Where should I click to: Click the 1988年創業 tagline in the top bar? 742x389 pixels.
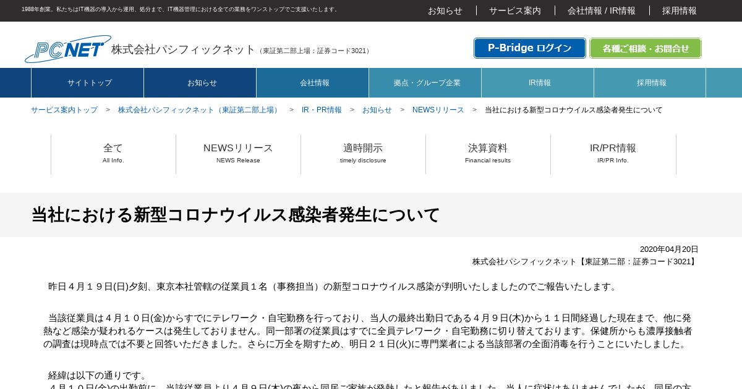(181, 9)
